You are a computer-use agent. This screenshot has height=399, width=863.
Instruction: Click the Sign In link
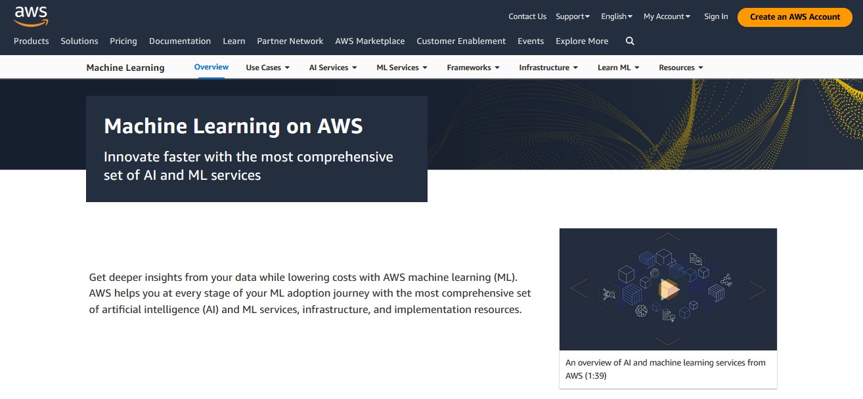point(715,16)
